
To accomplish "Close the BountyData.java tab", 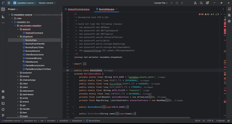I will click(117, 9).
